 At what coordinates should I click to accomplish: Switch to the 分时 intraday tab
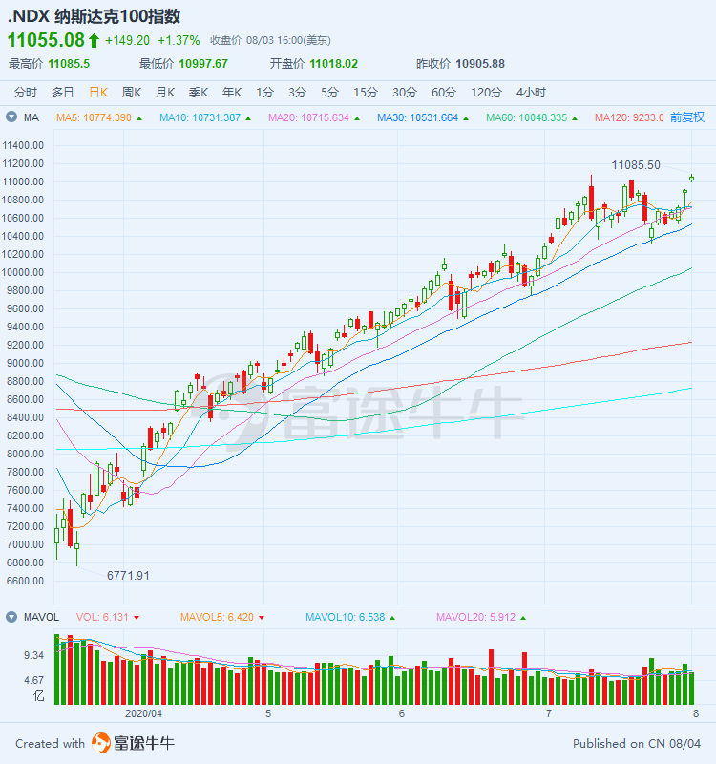(x=26, y=93)
